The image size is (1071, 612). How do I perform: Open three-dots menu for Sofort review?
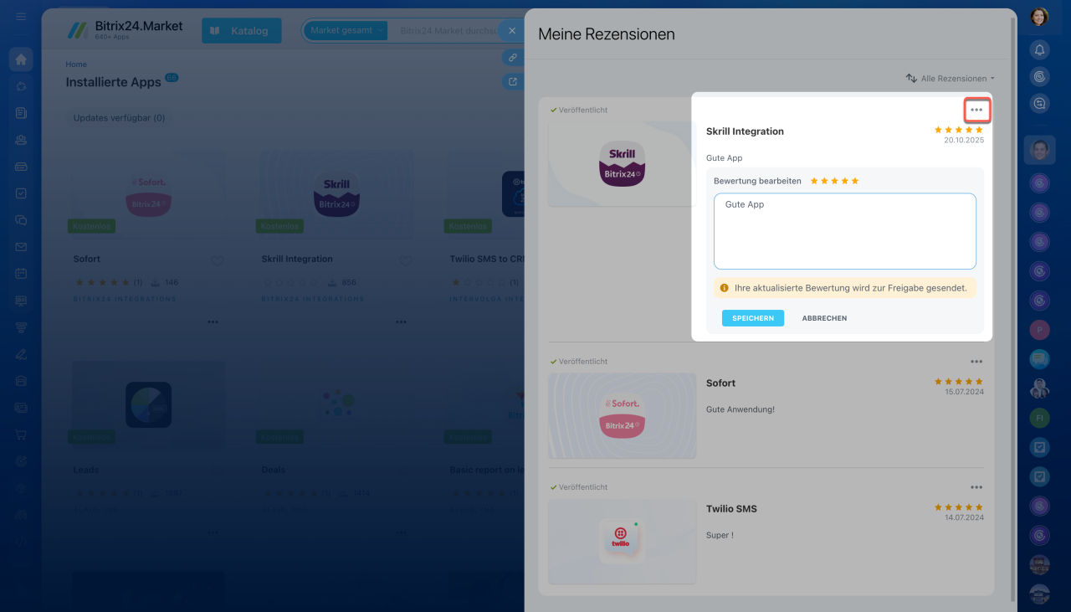coord(976,362)
